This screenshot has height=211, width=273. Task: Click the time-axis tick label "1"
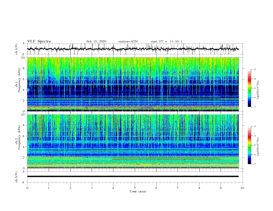pyautogui.click(x=49, y=188)
